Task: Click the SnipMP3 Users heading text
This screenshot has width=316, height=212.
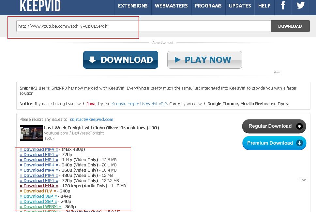Action: (x=35, y=88)
